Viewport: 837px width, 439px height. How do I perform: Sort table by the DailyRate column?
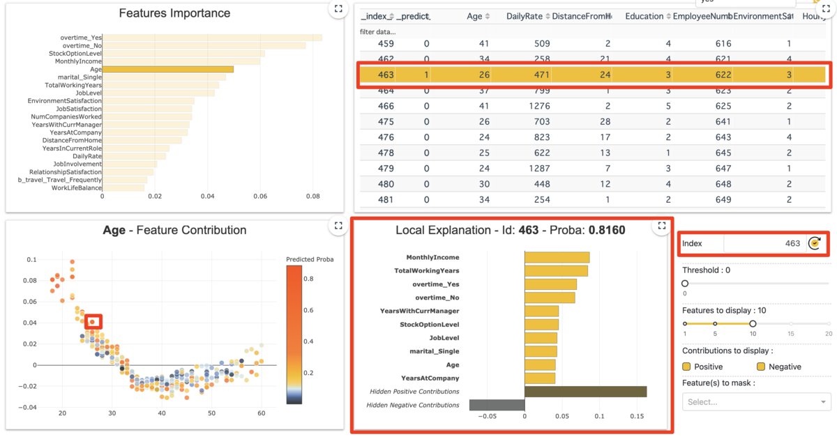tap(545, 16)
